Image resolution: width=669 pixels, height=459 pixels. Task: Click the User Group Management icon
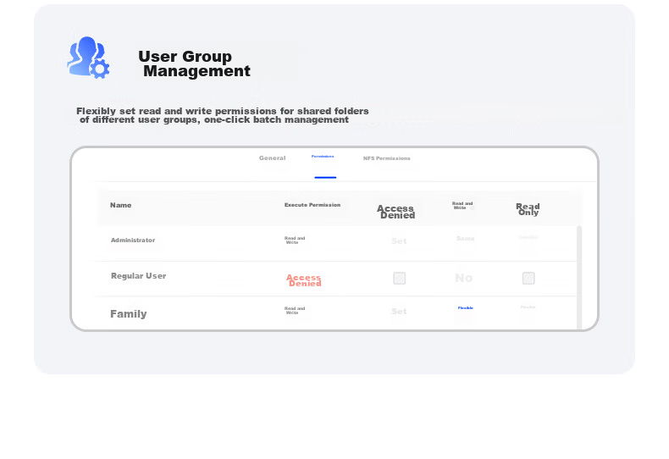(x=88, y=58)
